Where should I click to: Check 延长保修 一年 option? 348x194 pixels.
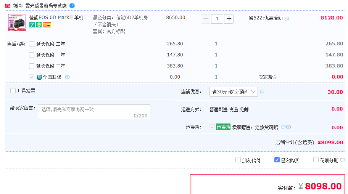(x=32, y=55)
